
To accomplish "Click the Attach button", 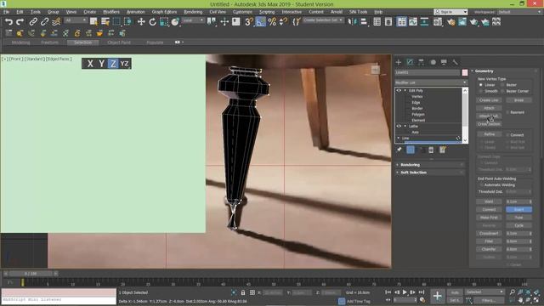I will 489,108.
